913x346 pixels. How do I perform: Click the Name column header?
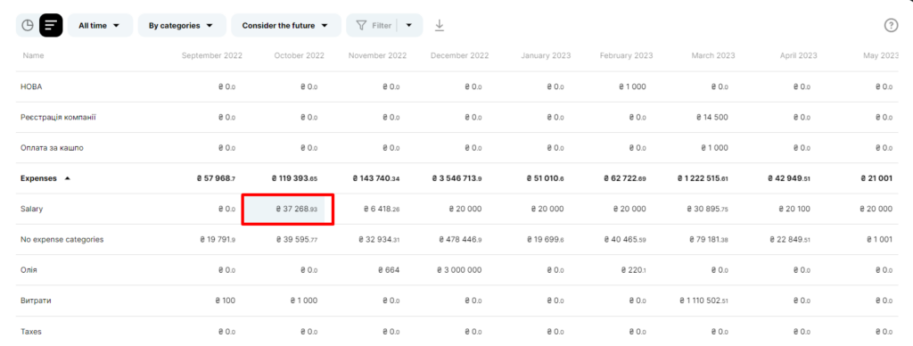(x=33, y=56)
